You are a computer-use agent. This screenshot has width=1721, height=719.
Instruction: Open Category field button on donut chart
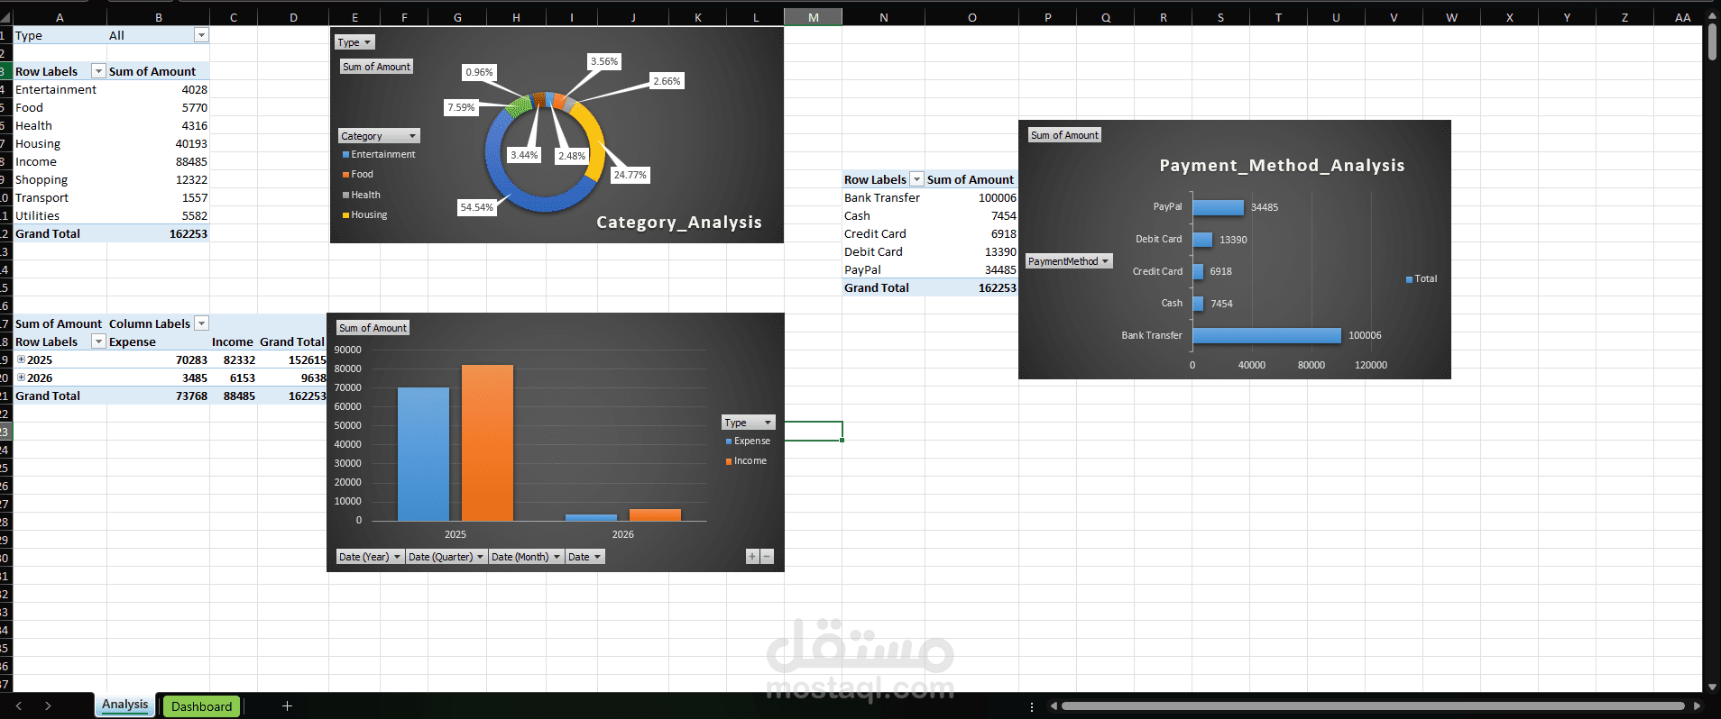coord(379,136)
